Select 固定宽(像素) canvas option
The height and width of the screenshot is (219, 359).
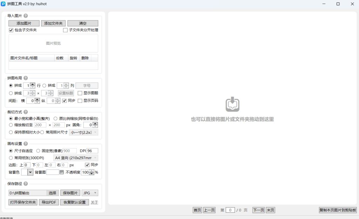[38, 151]
